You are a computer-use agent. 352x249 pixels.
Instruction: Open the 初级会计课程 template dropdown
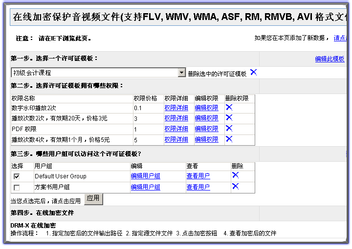pyautogui.click(x=182, y=73)
